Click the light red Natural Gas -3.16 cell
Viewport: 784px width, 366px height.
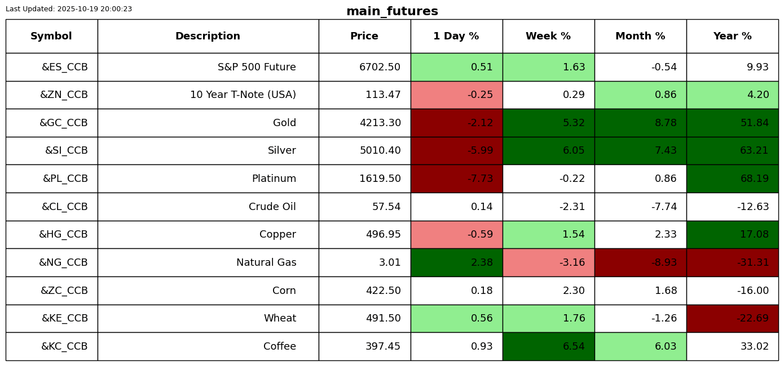548,263
